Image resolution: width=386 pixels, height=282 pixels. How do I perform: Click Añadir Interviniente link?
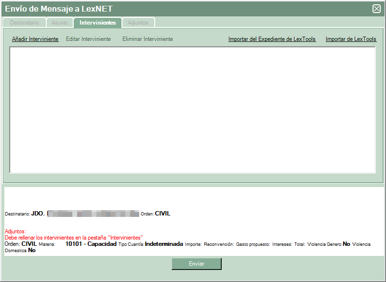click(x=35, y=39)
